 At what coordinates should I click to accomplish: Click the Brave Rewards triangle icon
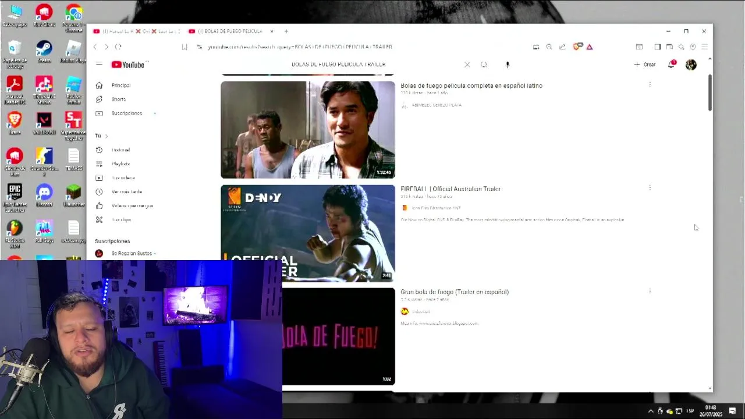tap(590, 47)
